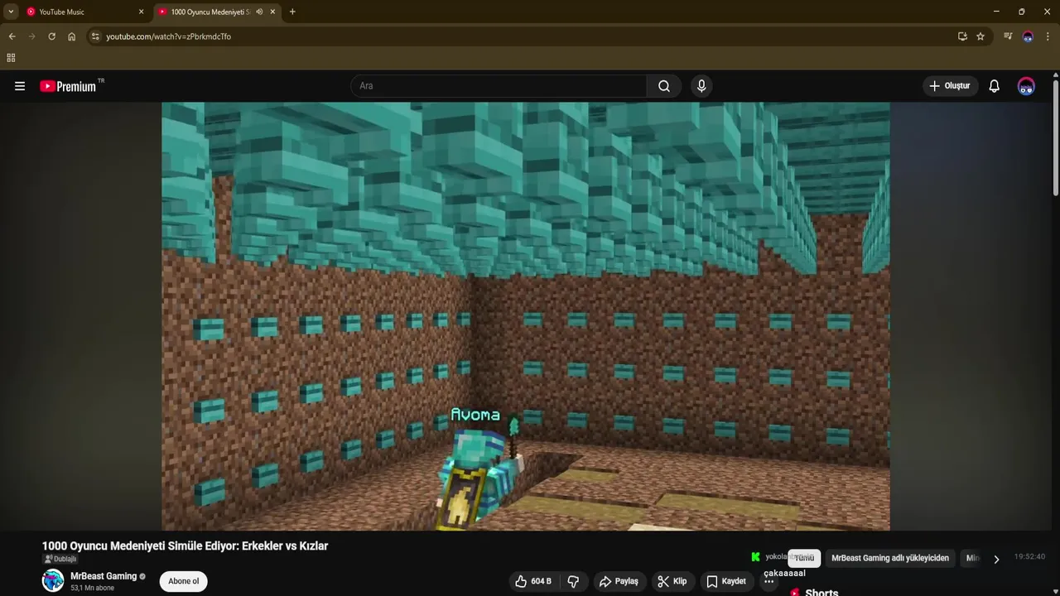Screen dimensions: 1060x596
Task: Click the video player to pause
Action: [x=526, y=316]
